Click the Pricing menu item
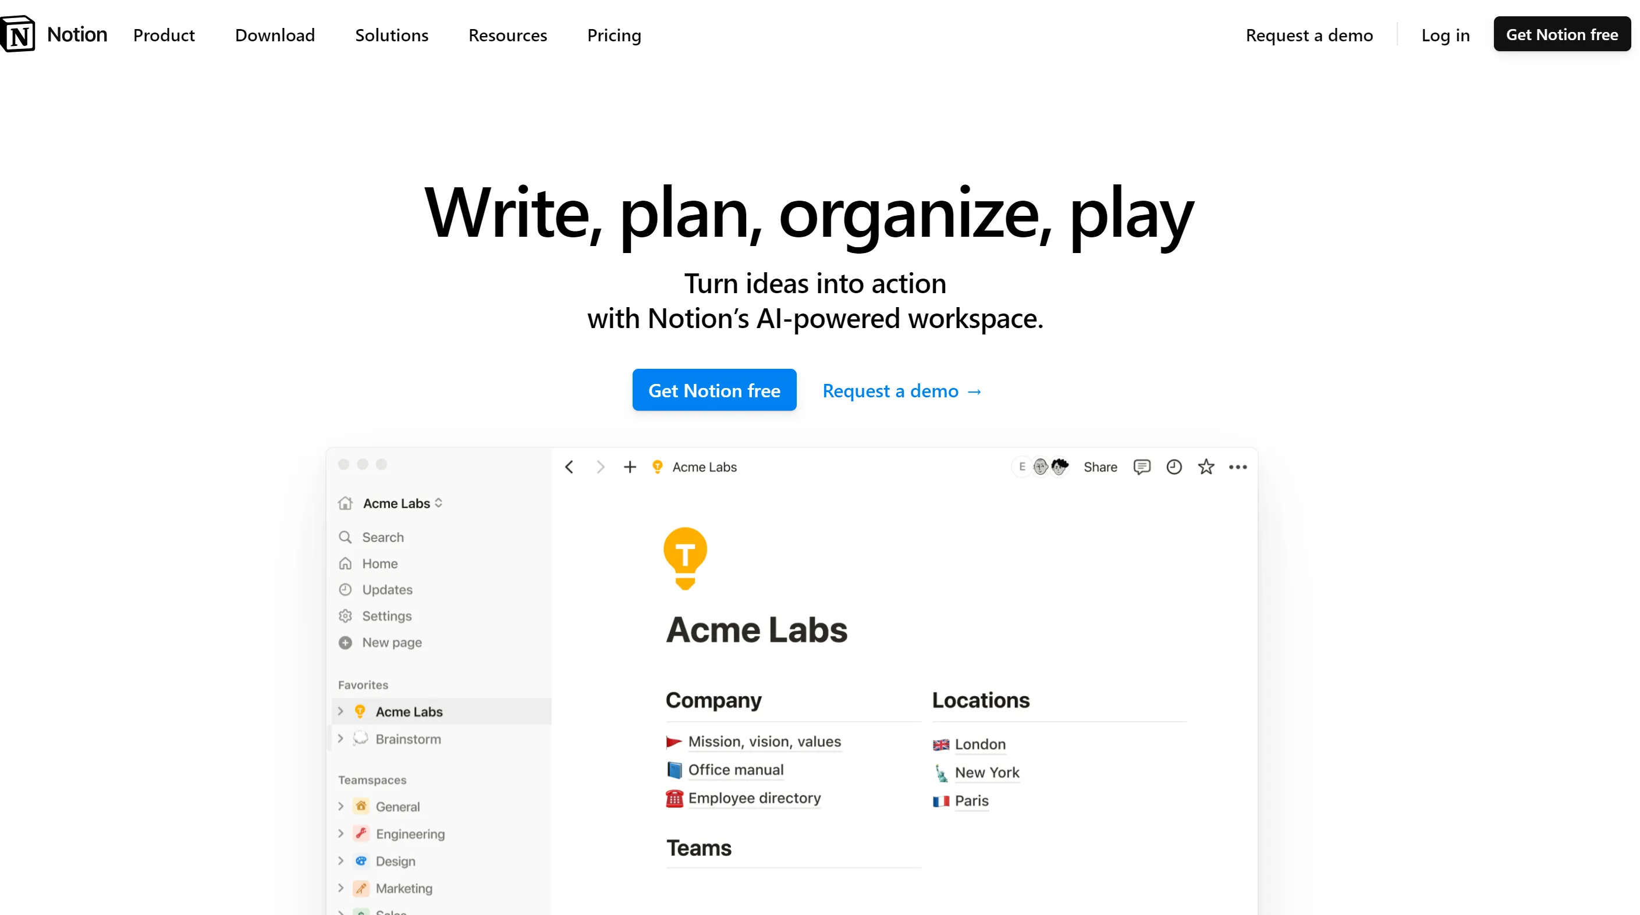Image resolution: width=1640 pixels, height=915 pixels. 615,35
